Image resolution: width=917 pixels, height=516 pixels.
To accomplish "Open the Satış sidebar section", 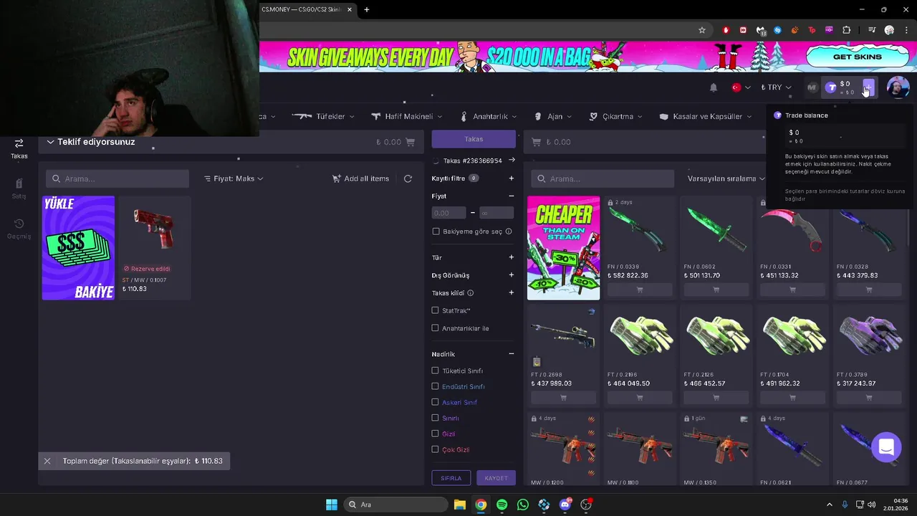I will (x=19, y=189).
